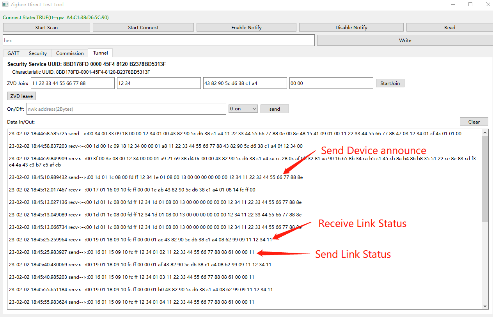Minimize the Zigbee Direct Test Tool window
Viewport: 493px width, 317px height.
453,4
